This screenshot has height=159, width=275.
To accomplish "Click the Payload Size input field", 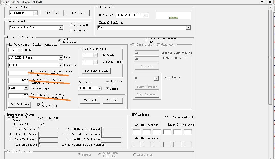I will [19, 80].
